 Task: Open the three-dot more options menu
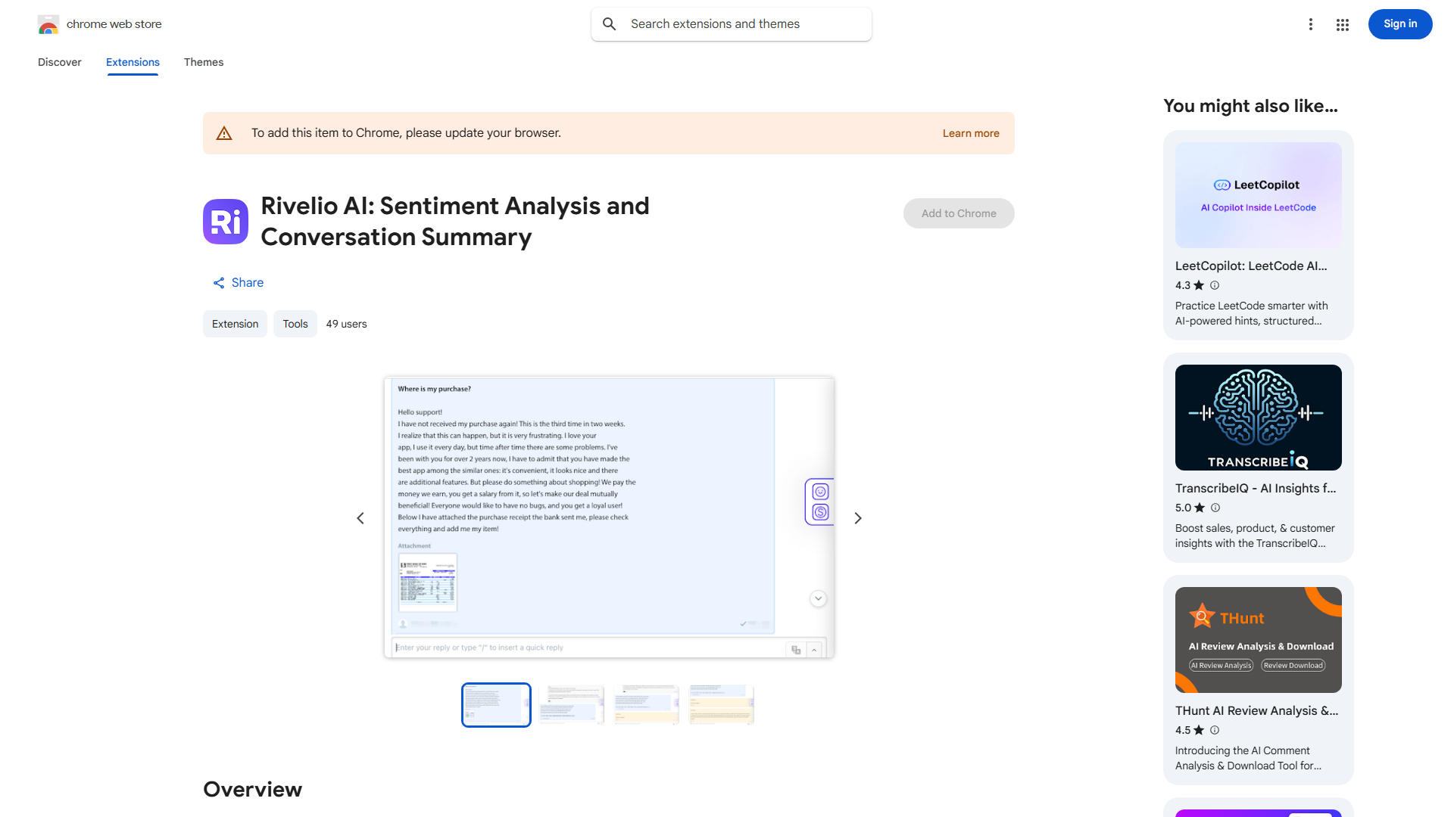coord(1311,24)
